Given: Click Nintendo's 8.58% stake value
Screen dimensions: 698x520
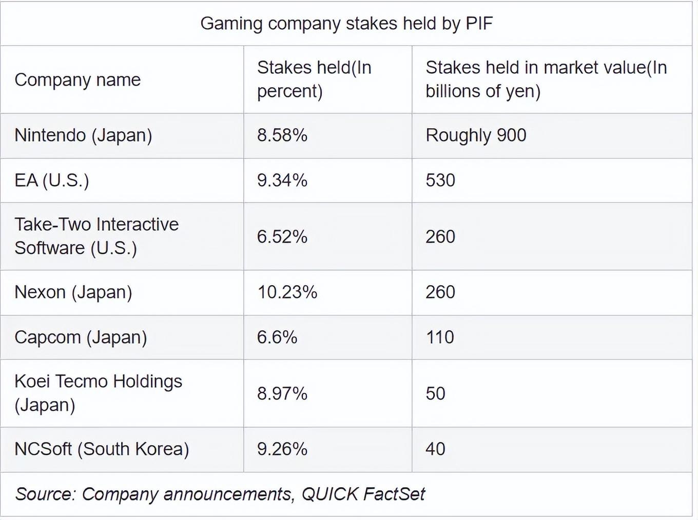Looking at the screenshot, I should [x=282, y=135].
